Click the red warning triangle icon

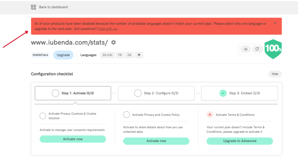(210, 115)
